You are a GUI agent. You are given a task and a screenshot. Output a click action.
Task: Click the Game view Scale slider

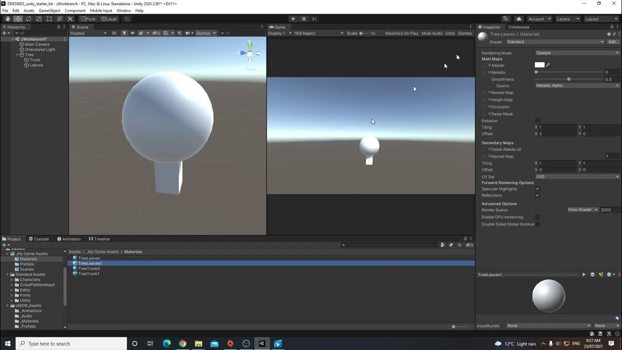[364, 33]
